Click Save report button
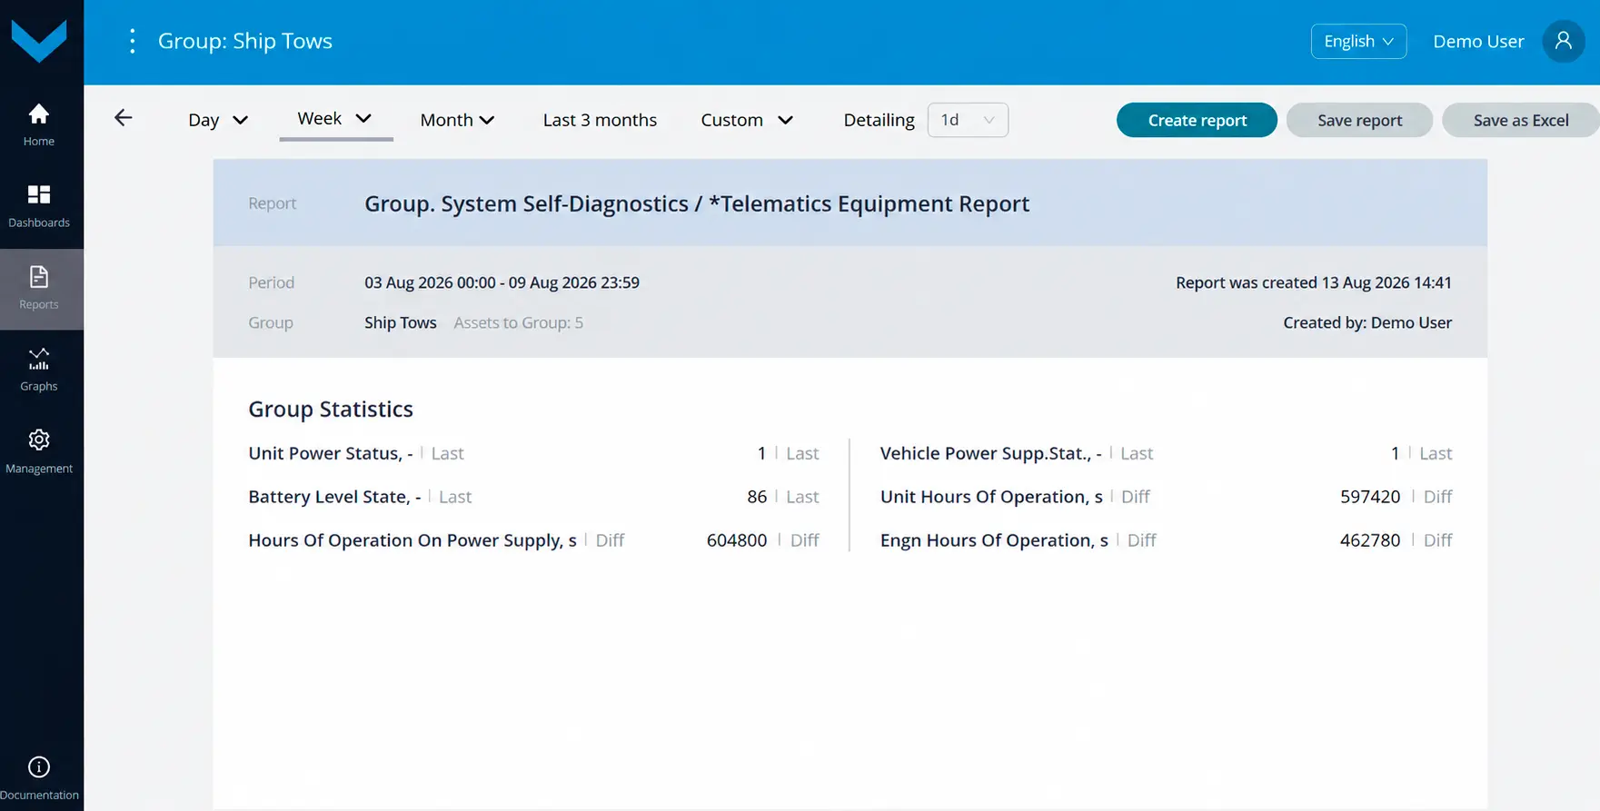 pos(1359,120)
